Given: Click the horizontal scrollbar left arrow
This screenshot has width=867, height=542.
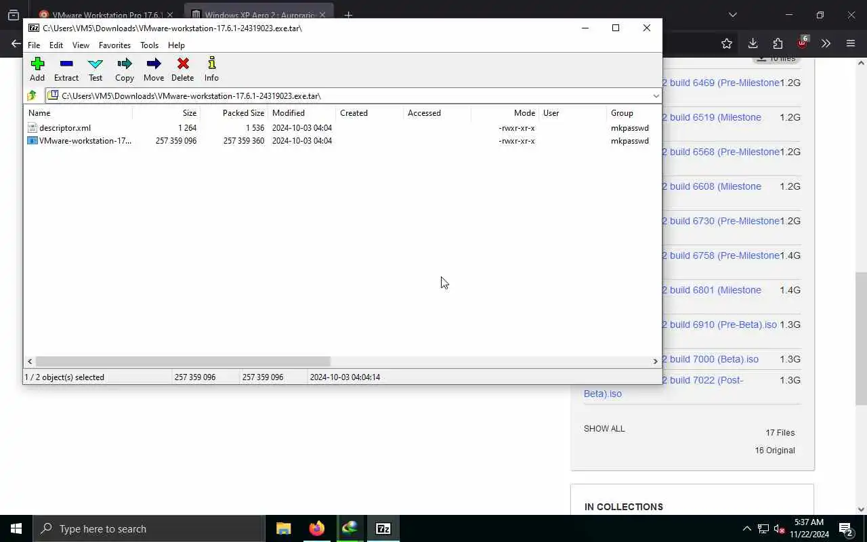Looking at the screenshot, I should tap(30, 362).
